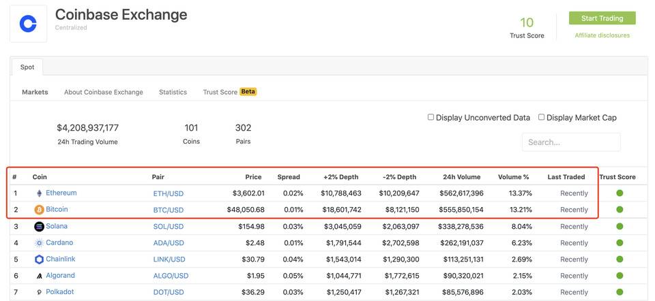Open the Bitcoin coin link
The height and width of the screenshot is (301, 655).
(57, 209)
